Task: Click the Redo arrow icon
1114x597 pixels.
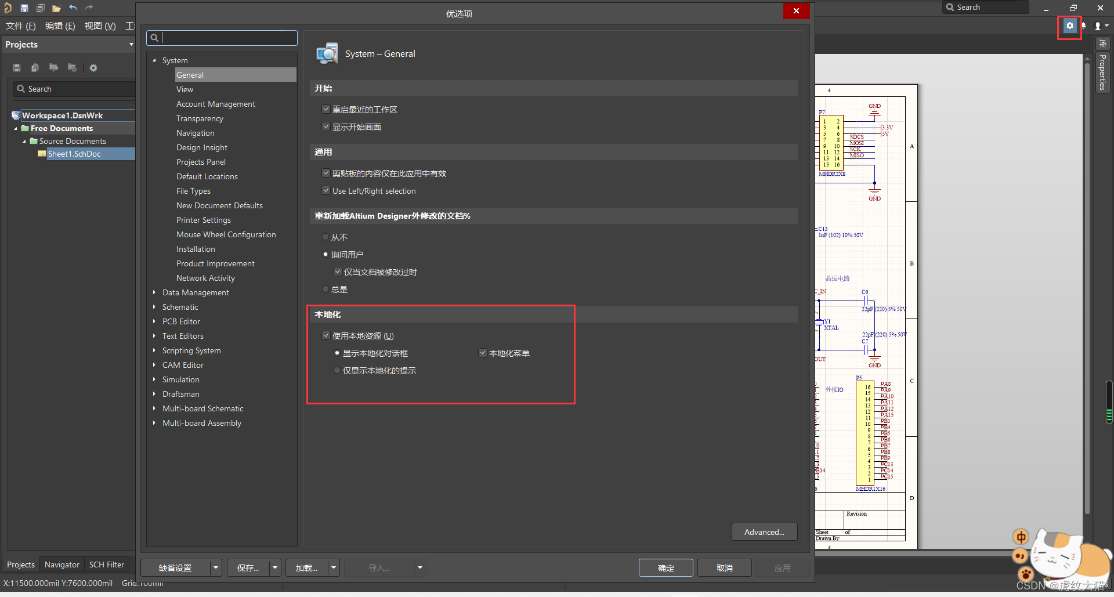Action: pos(89,8)
